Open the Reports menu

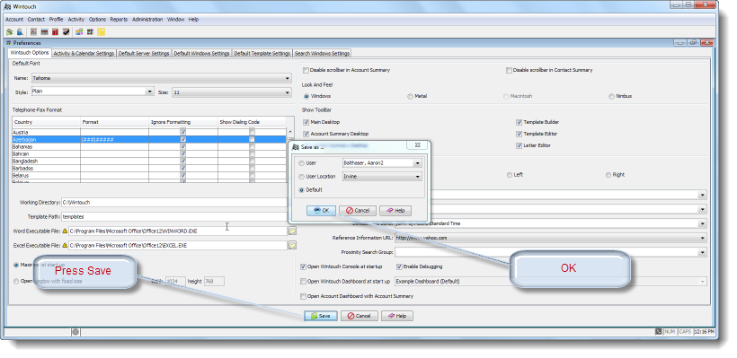pos(119,20)
